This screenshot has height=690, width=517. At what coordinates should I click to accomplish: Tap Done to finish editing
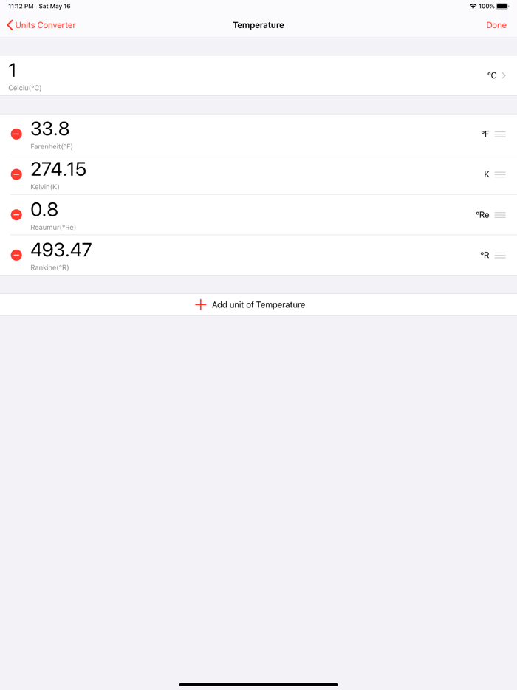[496, 24]
